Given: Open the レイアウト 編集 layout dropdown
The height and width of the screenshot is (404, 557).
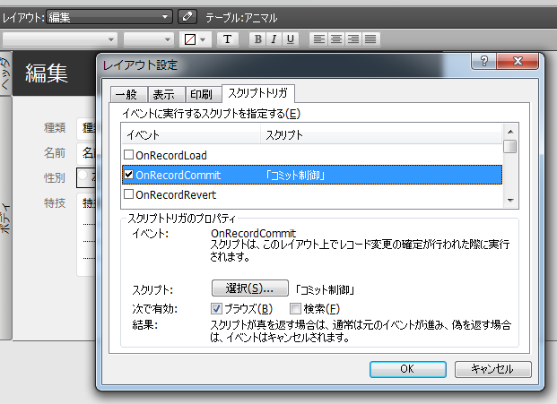Looking at the screenshot, I should [109, 17].
